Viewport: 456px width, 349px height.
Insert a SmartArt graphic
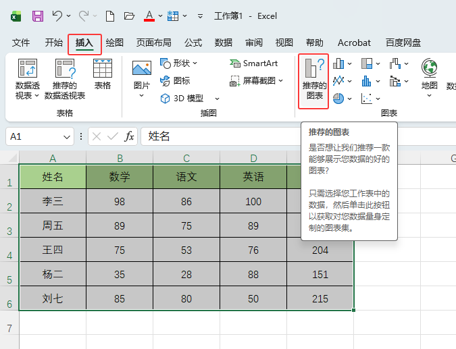pos(253,63)
